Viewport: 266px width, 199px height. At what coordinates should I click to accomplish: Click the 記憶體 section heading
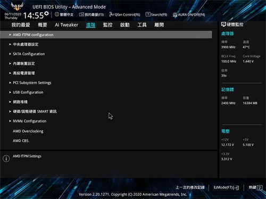(x=227, y=90)
